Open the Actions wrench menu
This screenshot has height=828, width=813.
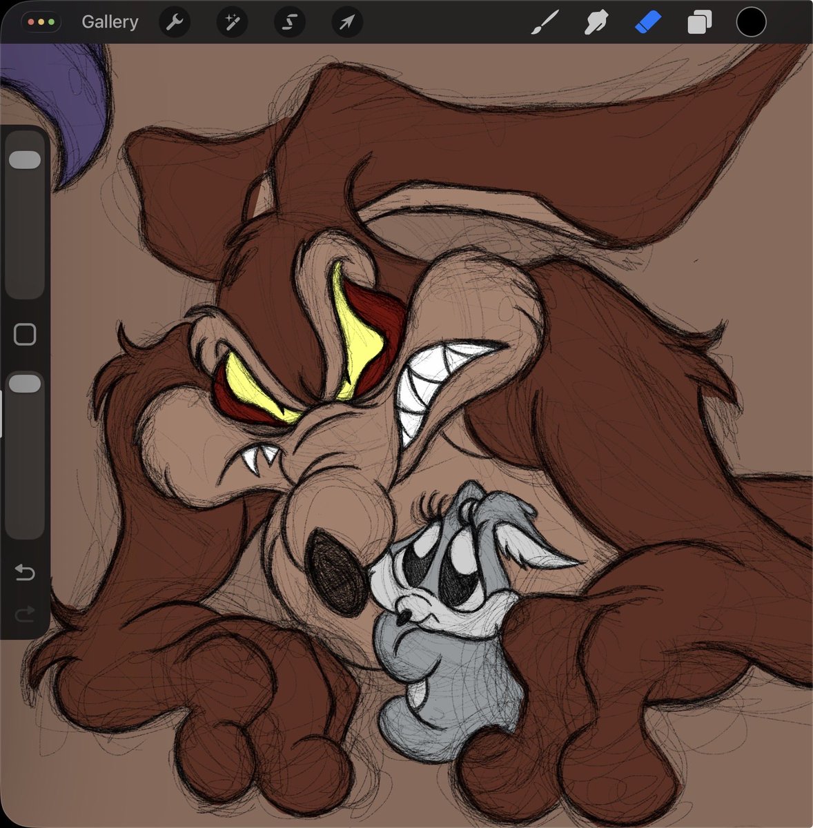click(x=175, y=22)
